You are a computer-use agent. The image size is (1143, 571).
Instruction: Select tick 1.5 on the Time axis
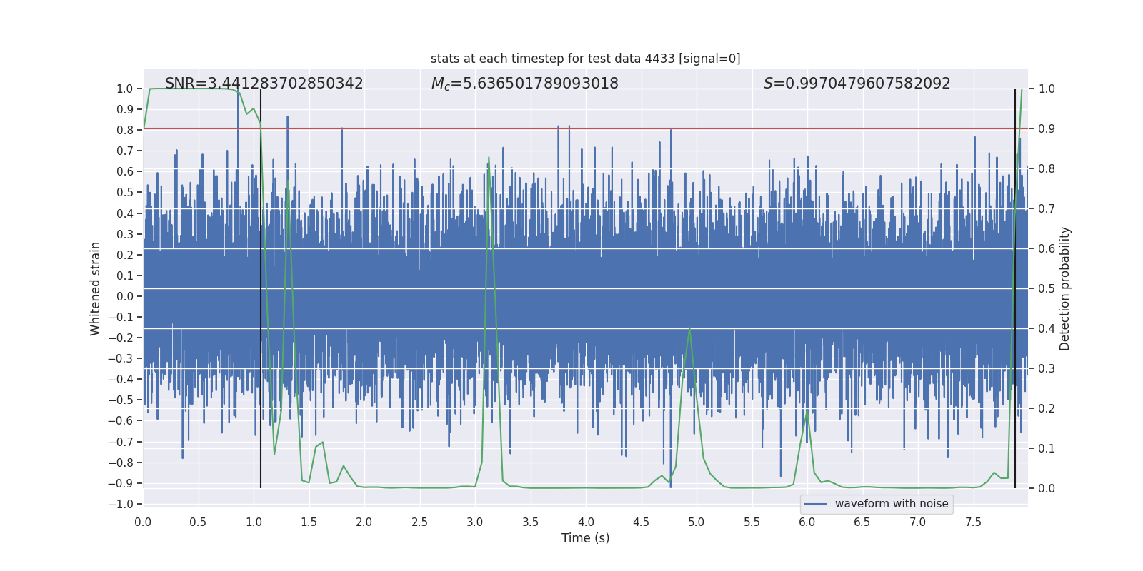(x=309, y=522)
